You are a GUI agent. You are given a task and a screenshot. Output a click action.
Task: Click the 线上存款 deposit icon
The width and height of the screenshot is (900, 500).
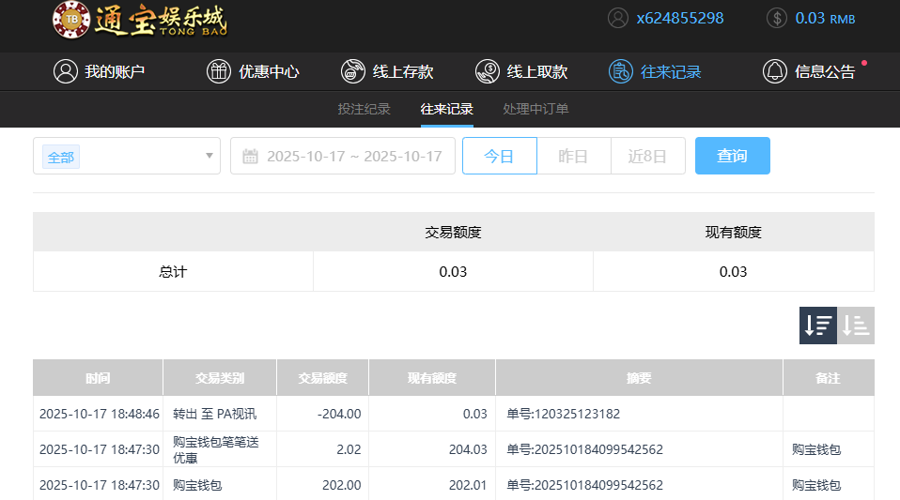coord(353,71)
